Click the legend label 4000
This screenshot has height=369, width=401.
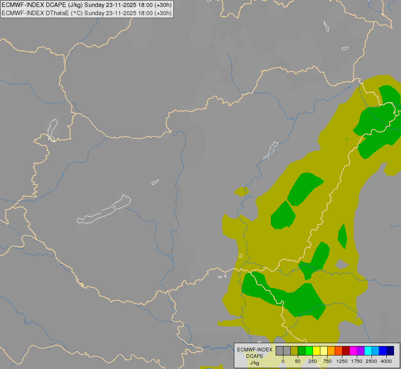[x=386, y=361]
